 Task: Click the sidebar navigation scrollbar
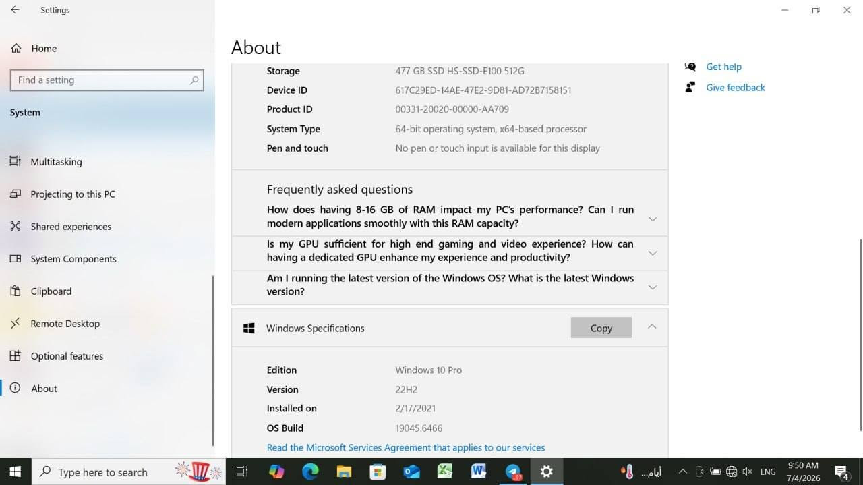(x=213, y=360)
